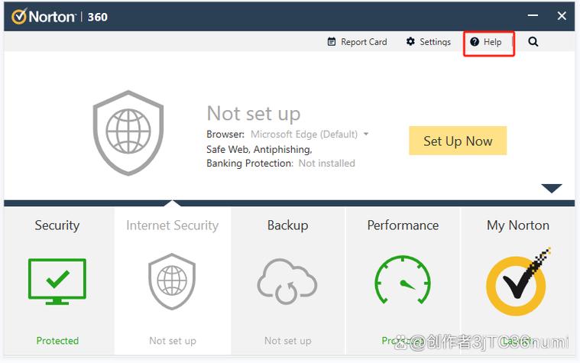Click the Performance speedometer icon
Screen dimensions: 580x363
pyautogui.click(x=403, y=281)
